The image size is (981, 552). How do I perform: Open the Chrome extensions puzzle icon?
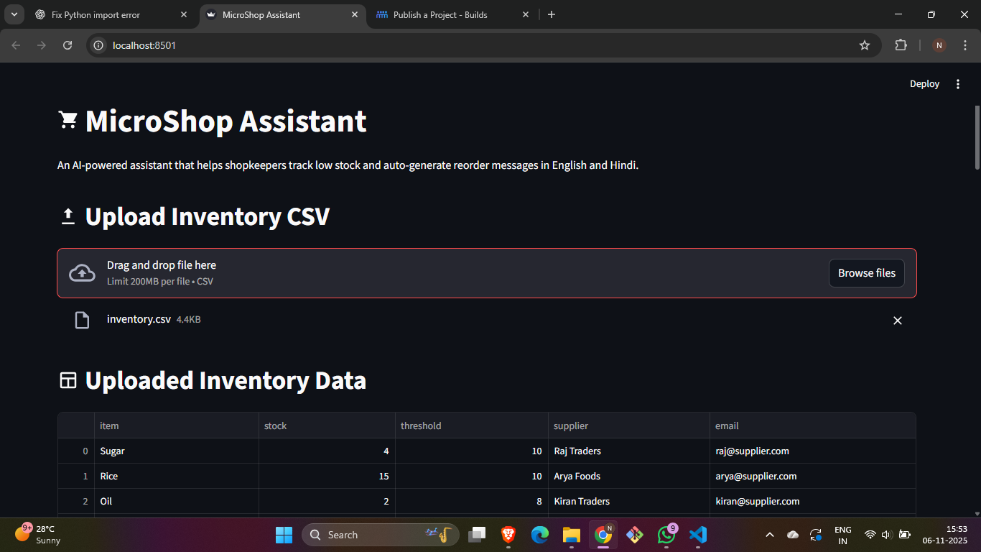[x=901, y=45]
